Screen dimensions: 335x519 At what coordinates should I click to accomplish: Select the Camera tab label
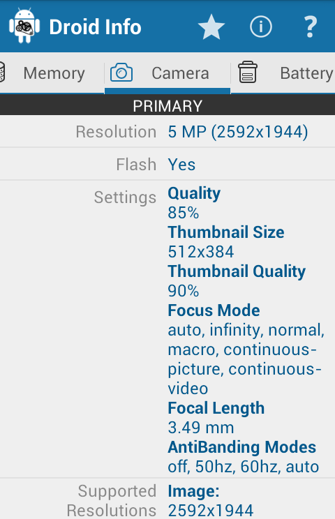coord(180,73)
